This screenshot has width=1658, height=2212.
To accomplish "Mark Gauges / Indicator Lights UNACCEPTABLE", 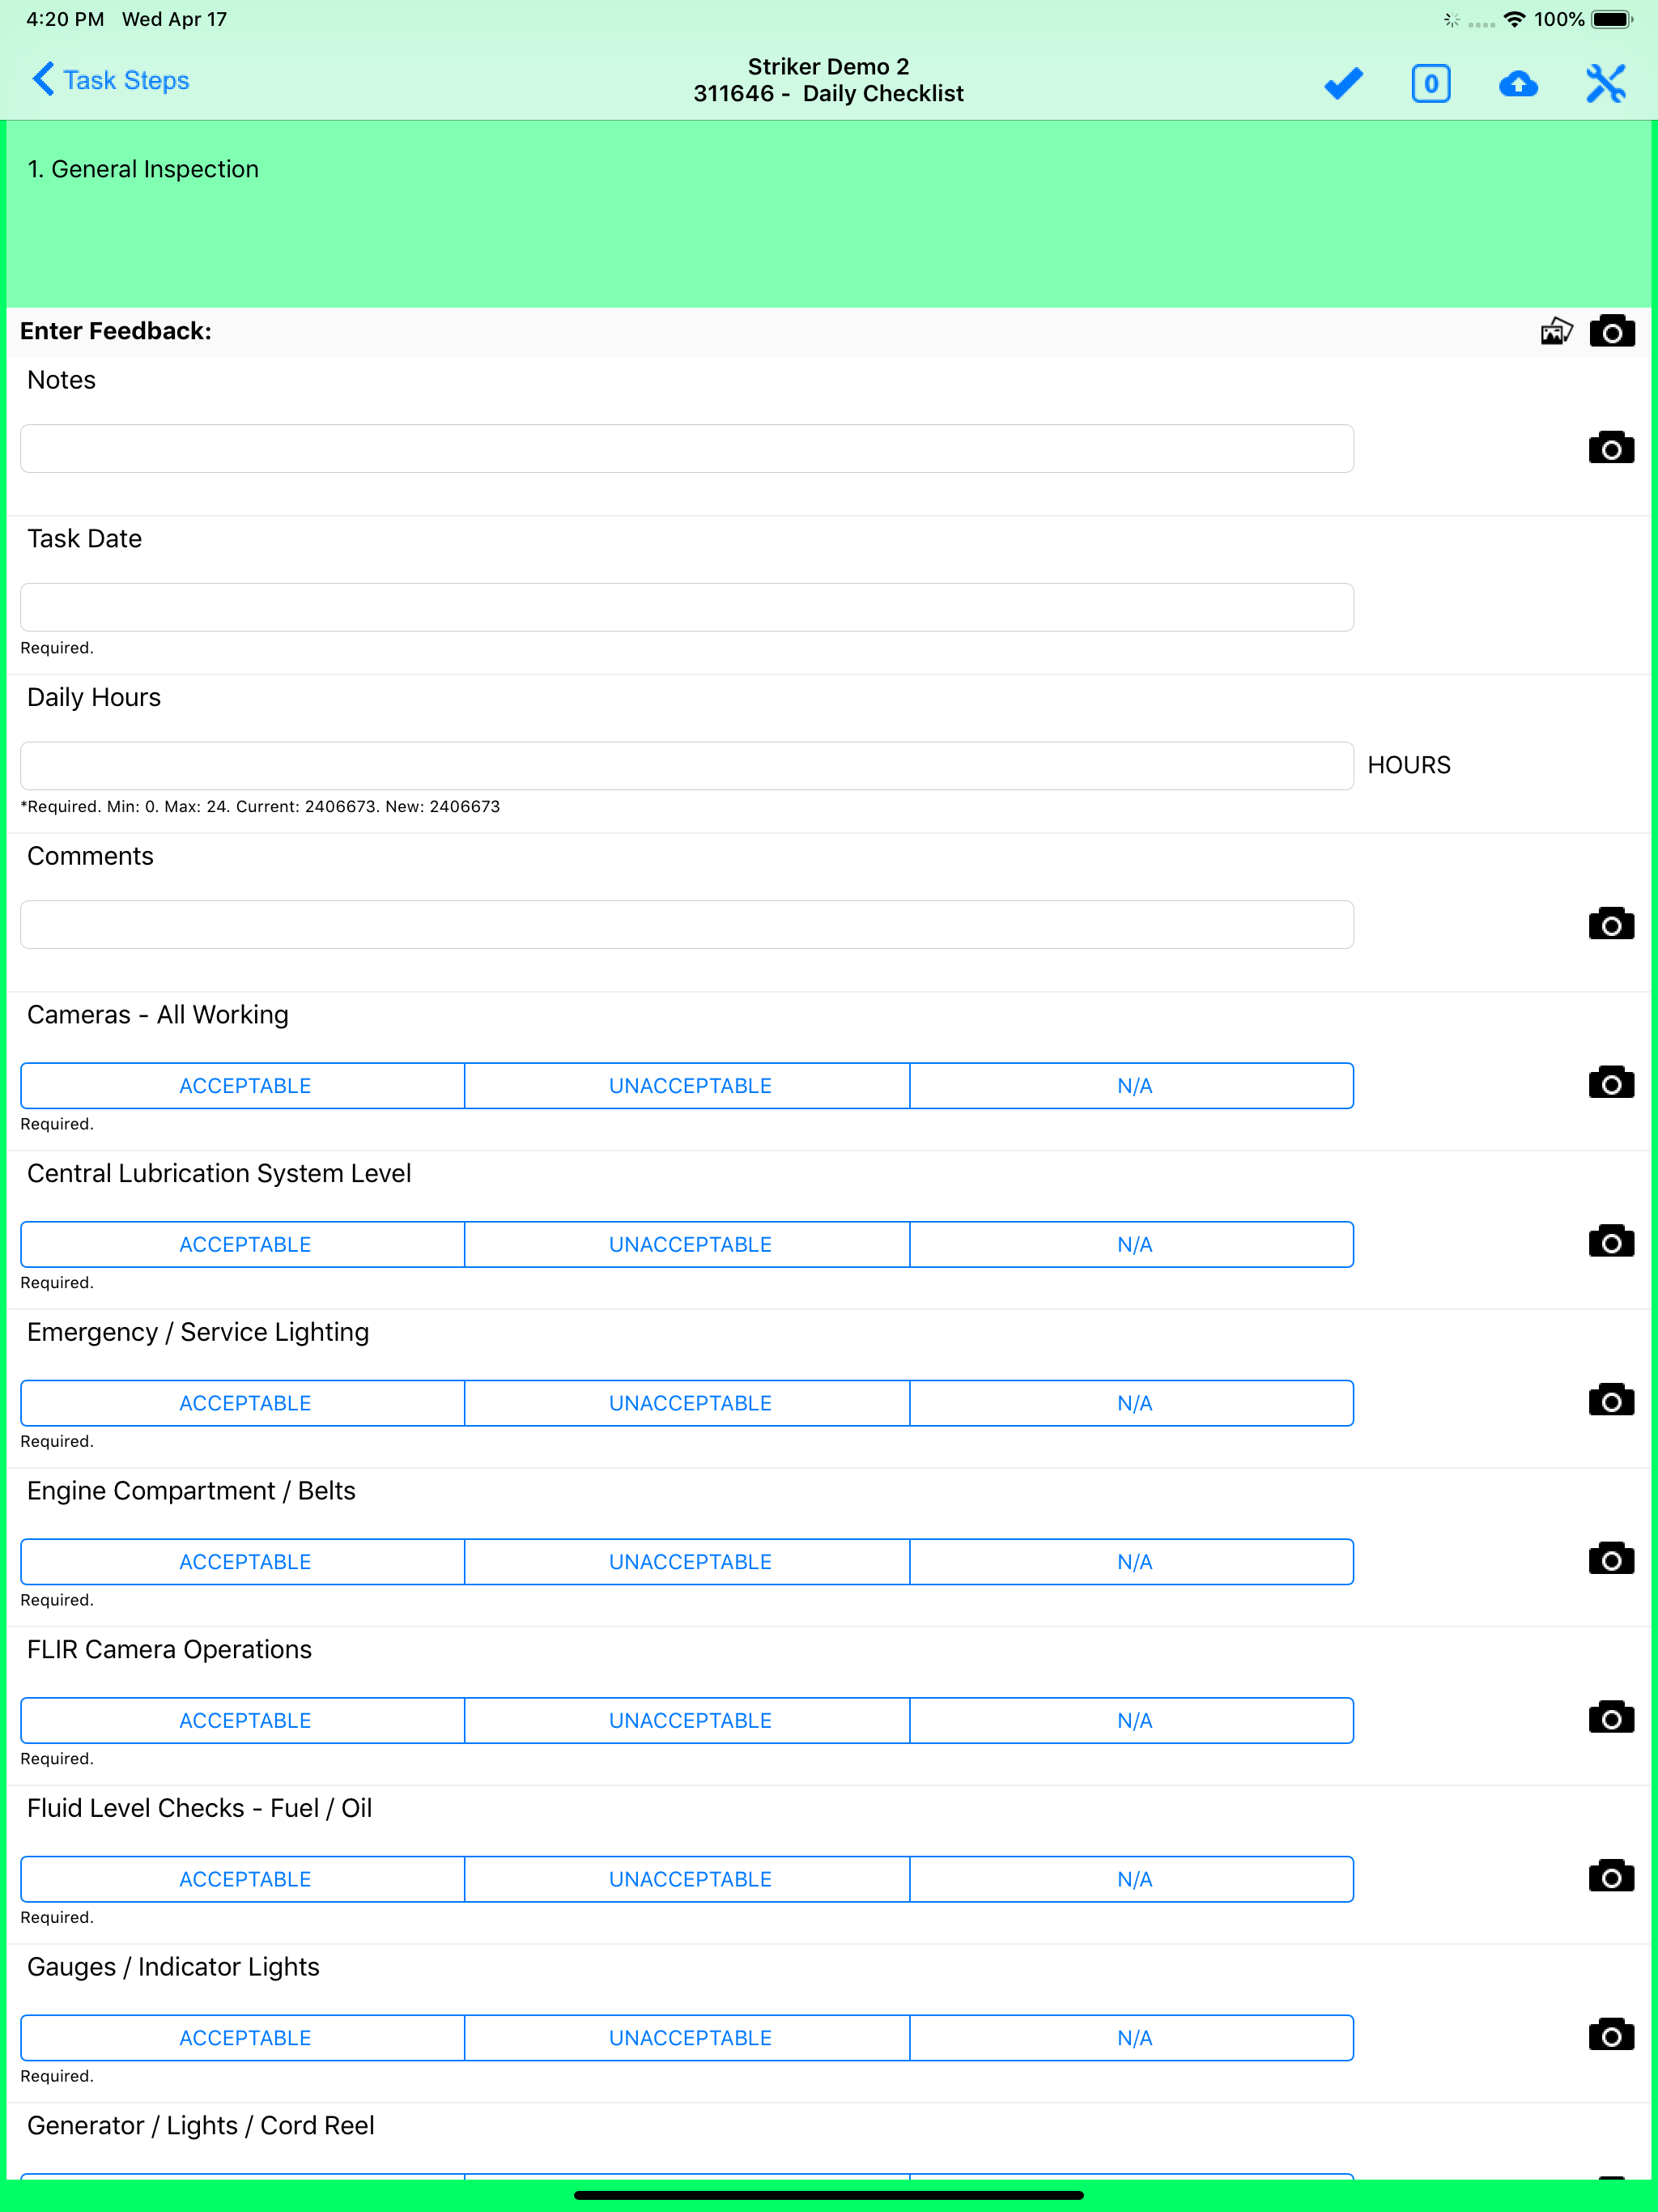I will pyautogui.click(x=688, y=2038).
